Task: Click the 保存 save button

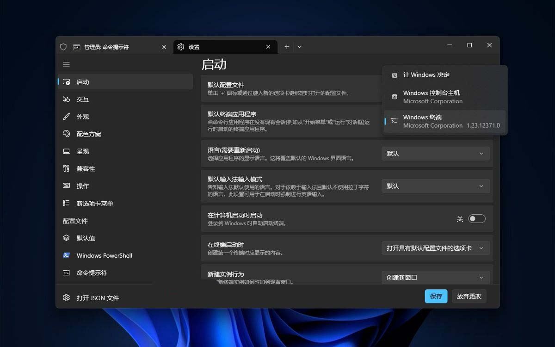Action: [x=436, y=296]
